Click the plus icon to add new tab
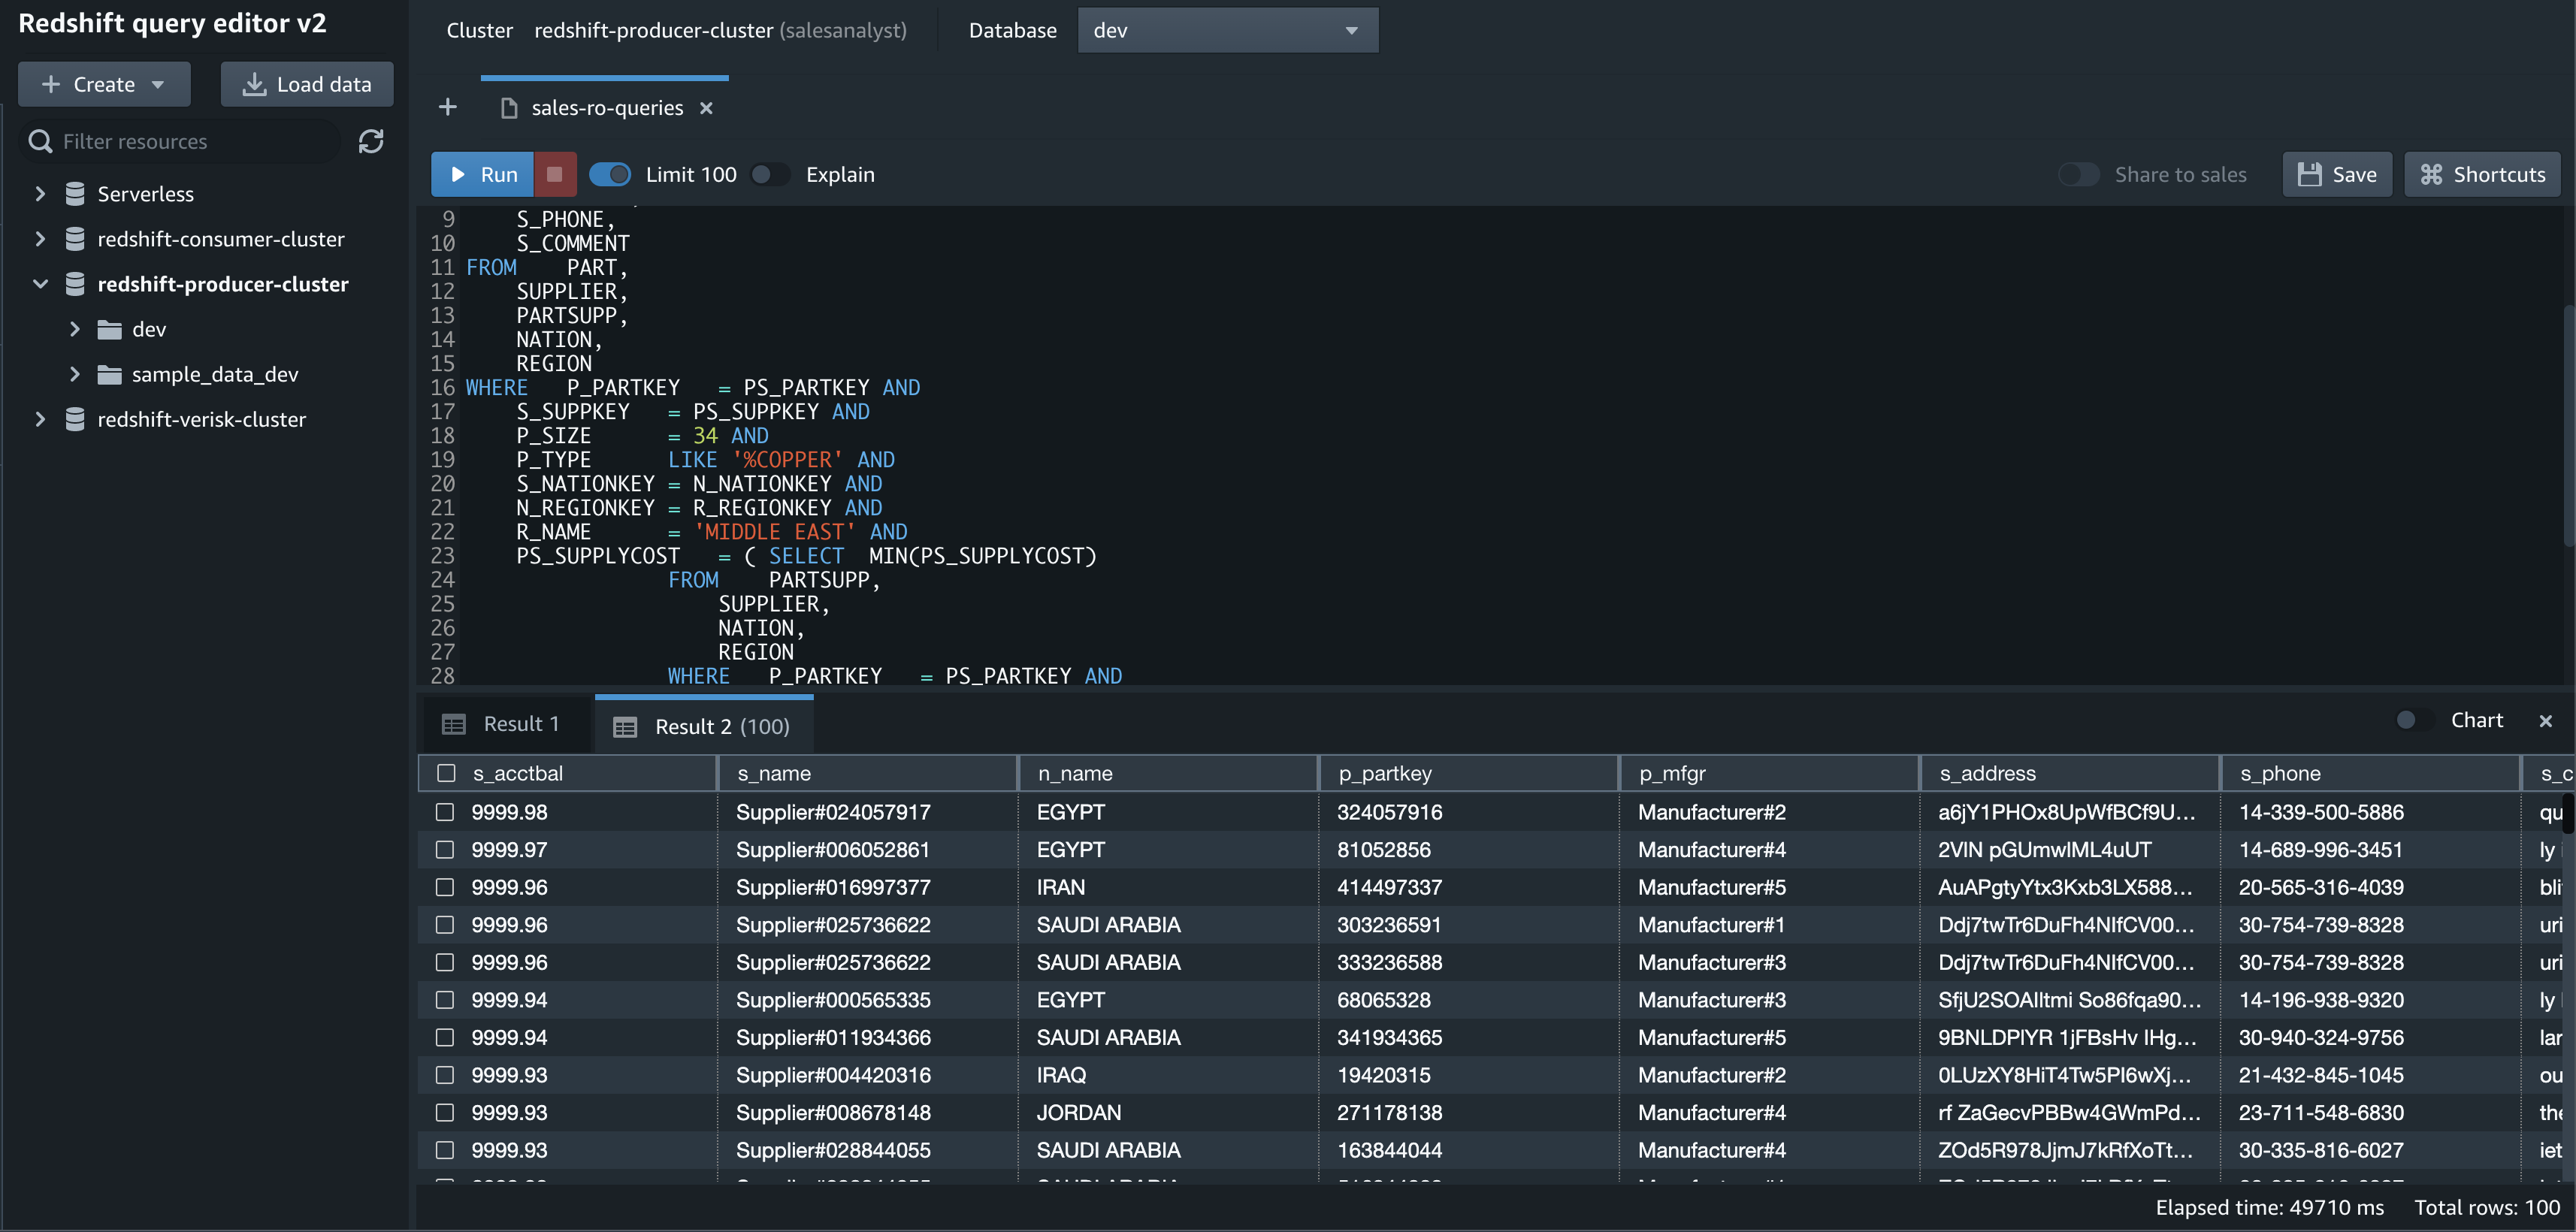Screen dimensions: 2576x1232 point(447,107)
